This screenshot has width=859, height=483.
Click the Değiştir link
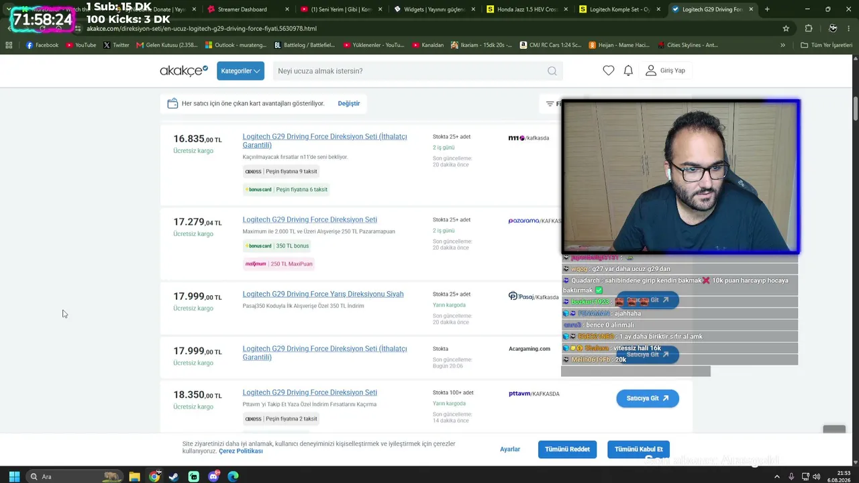[x=349, y=103]
